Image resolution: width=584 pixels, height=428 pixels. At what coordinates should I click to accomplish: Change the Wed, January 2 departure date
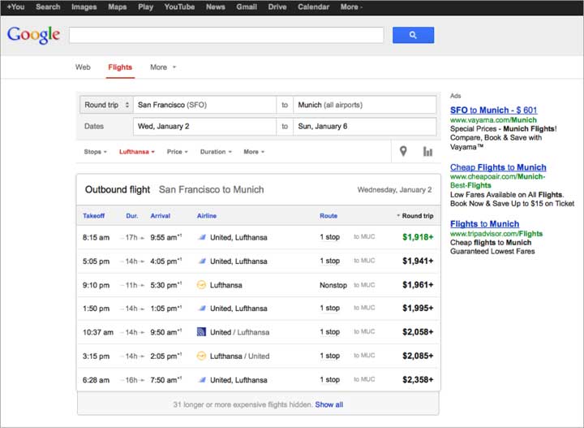pyautogui.click(x=205, y=127)
